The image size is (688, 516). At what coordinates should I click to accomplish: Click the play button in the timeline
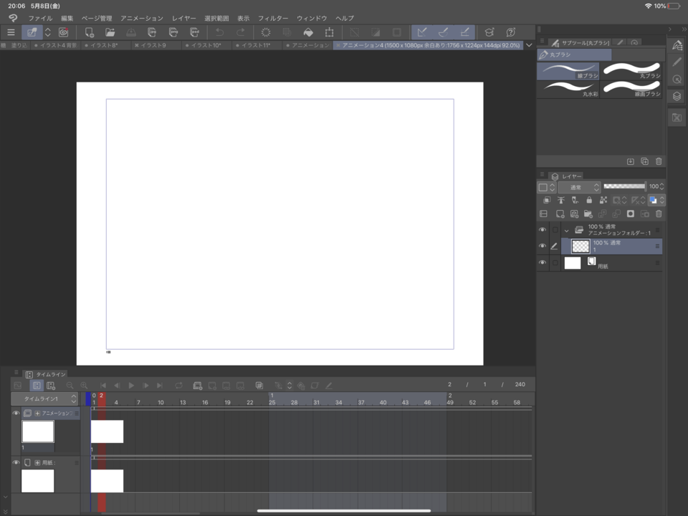131,386
